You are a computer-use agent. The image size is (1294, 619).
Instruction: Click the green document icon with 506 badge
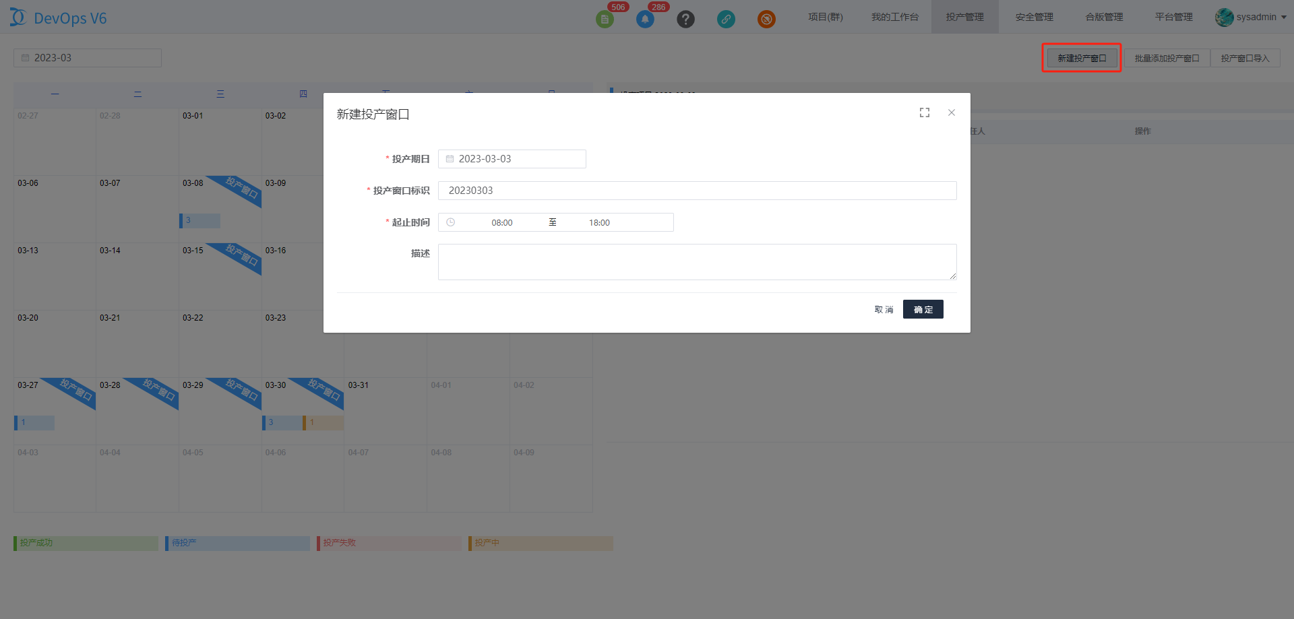[605, 20]
